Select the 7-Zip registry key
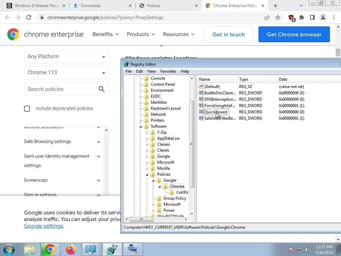Image resolution: width=341 pixels, height=256 pixels. (x=162, y=132)
